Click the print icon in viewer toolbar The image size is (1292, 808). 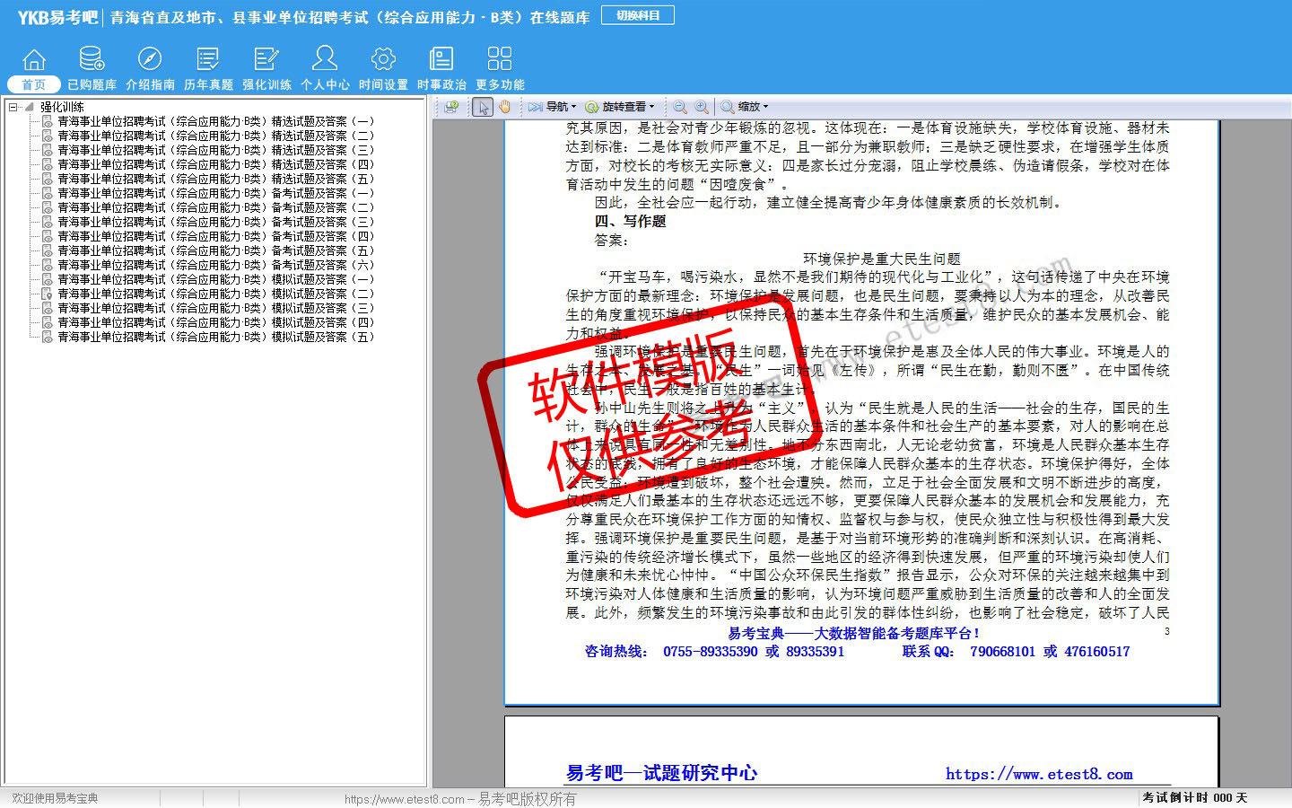coord(451,107)
